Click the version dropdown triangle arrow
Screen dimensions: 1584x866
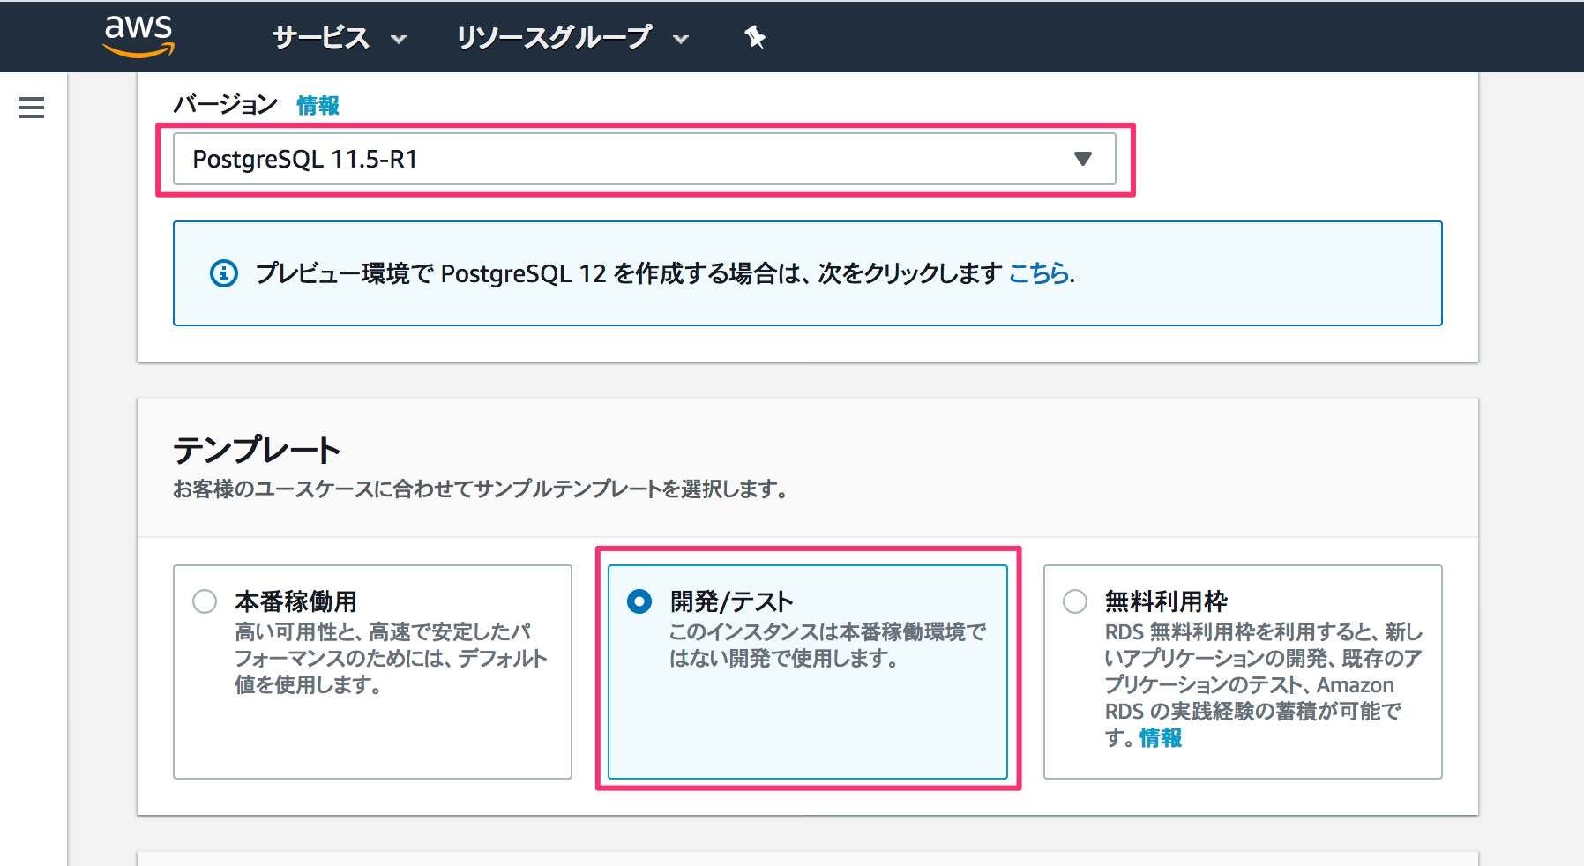[x=1083, y=159]
